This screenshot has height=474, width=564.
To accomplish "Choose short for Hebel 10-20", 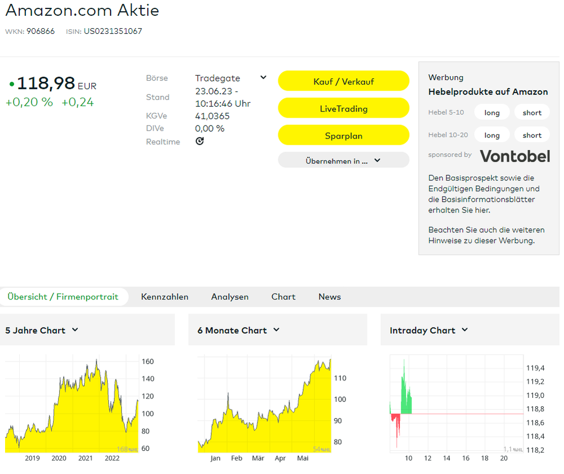I will coord(532,135).
